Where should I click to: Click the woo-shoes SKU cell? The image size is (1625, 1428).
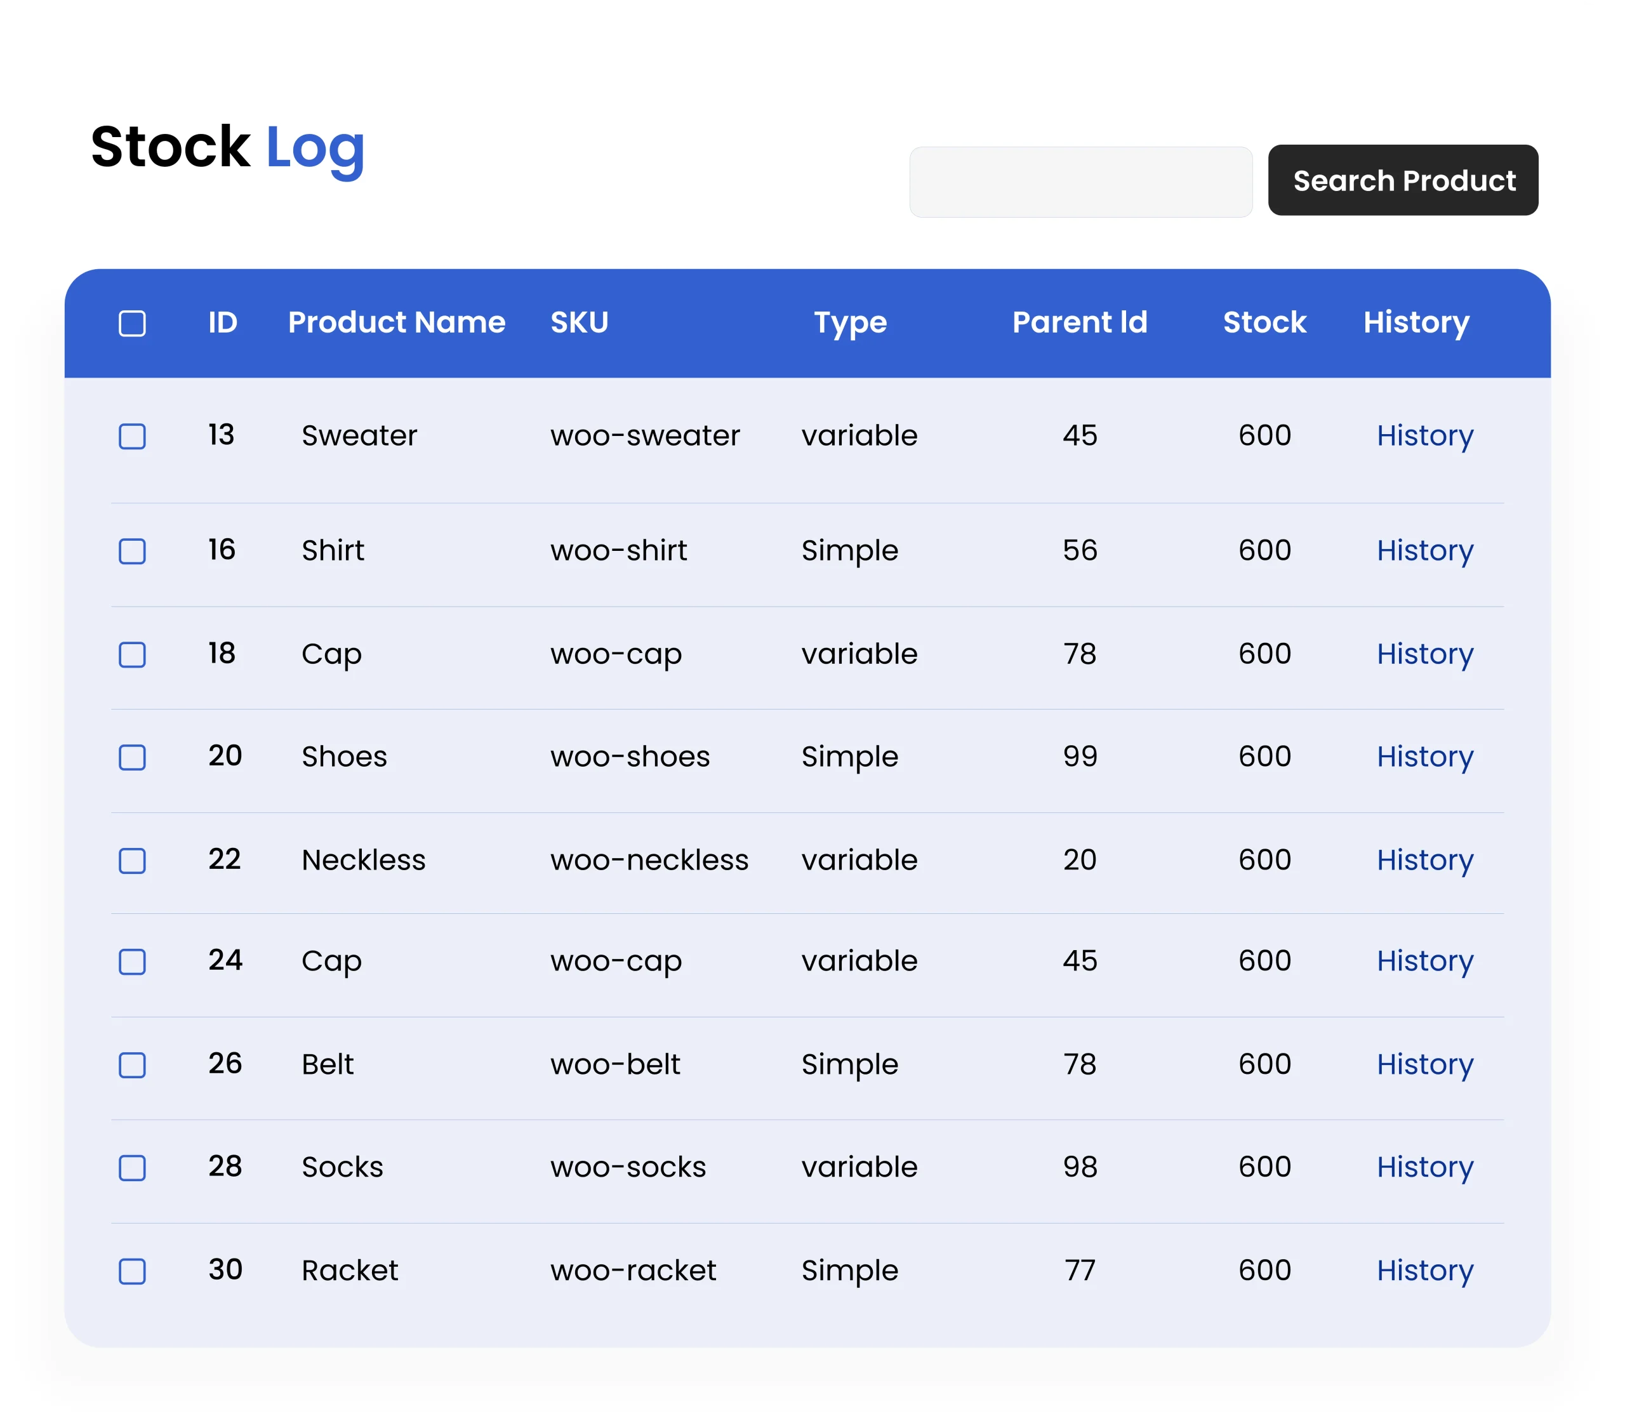pos(630,756)
